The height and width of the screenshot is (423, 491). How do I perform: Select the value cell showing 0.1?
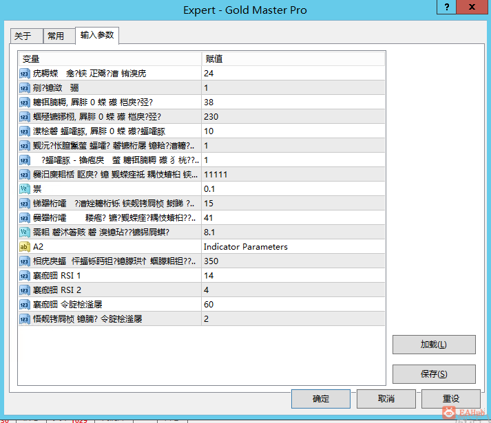click(x=293, y=189)
